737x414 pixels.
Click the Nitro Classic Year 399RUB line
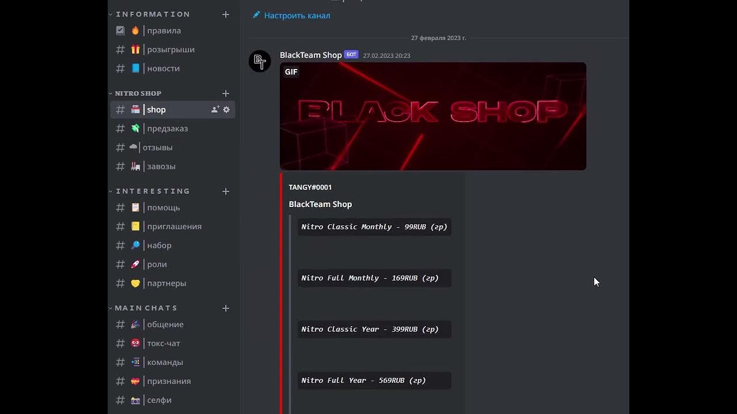click(374, 329)
